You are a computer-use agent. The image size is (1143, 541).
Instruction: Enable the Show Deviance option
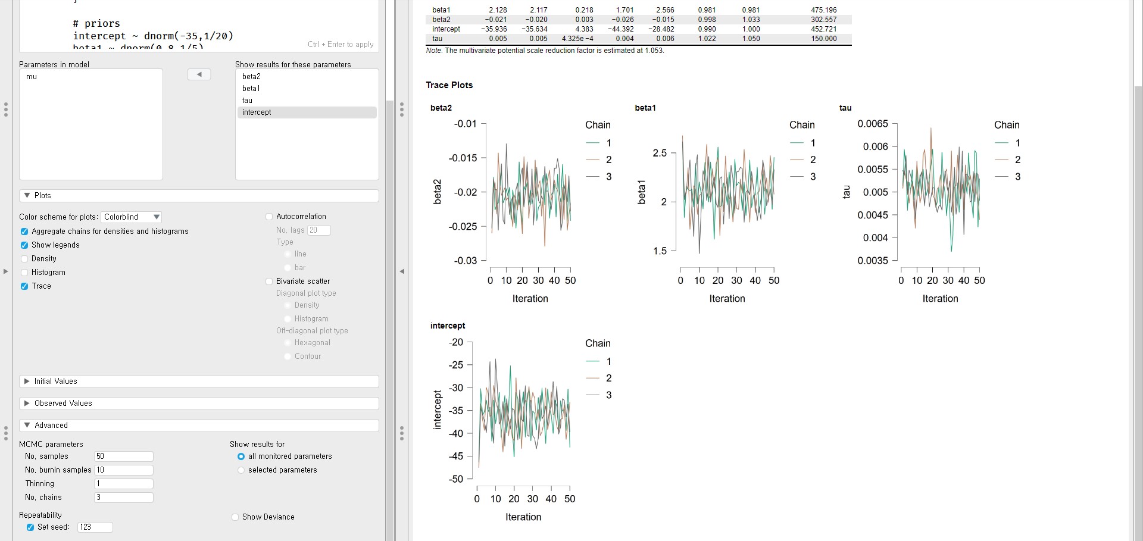click(235, 517)
